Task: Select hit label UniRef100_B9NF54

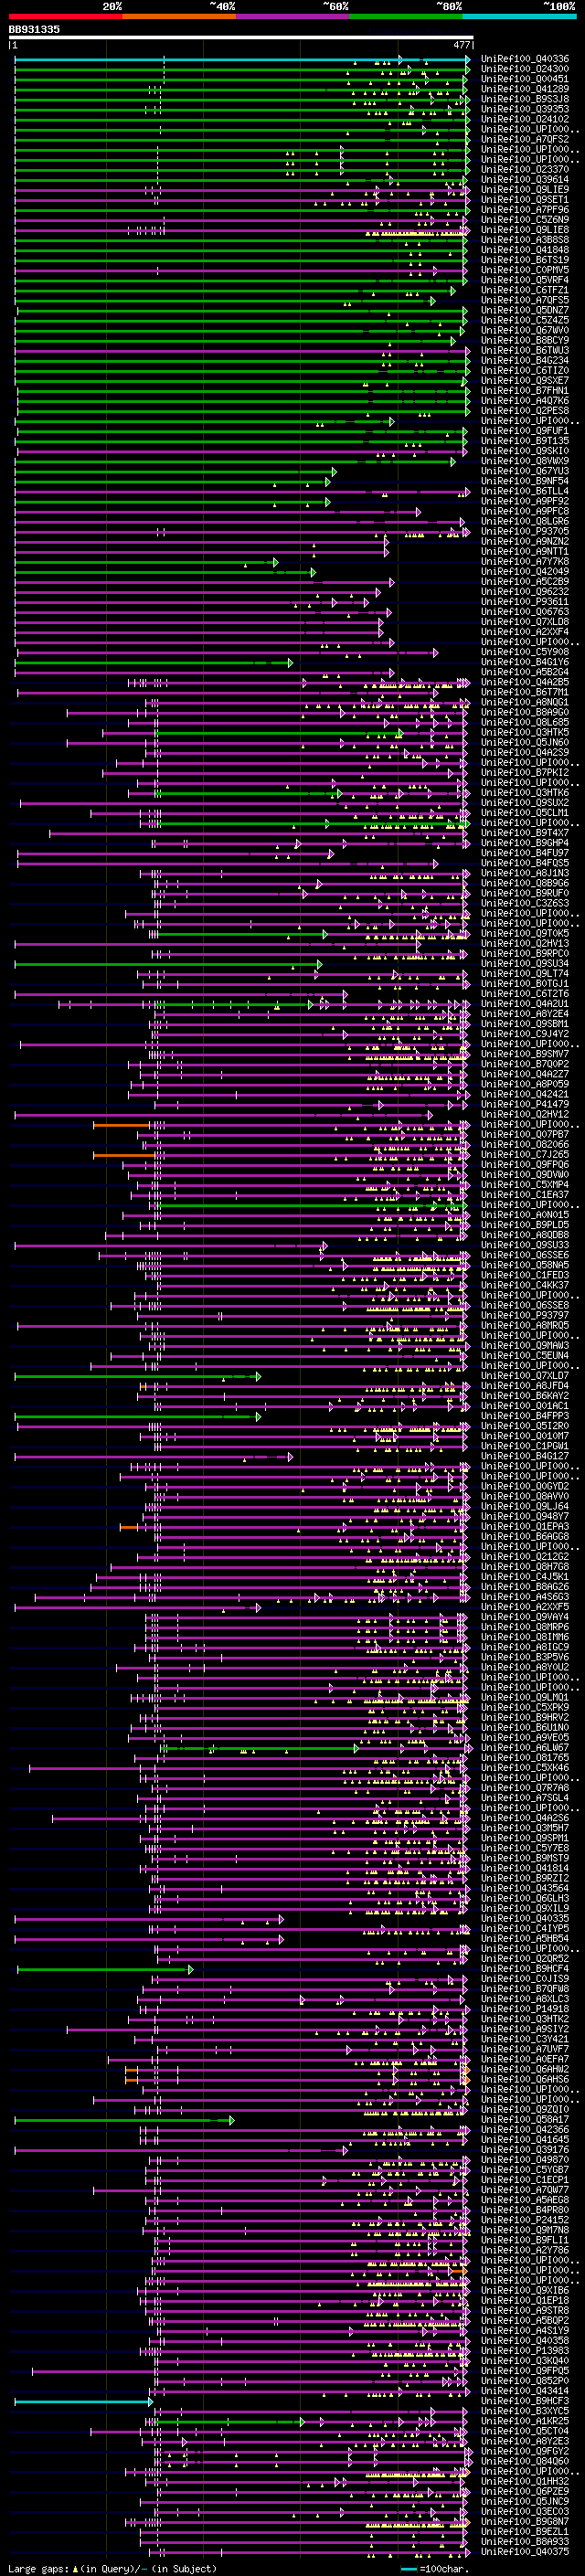Action: point(525,481)
